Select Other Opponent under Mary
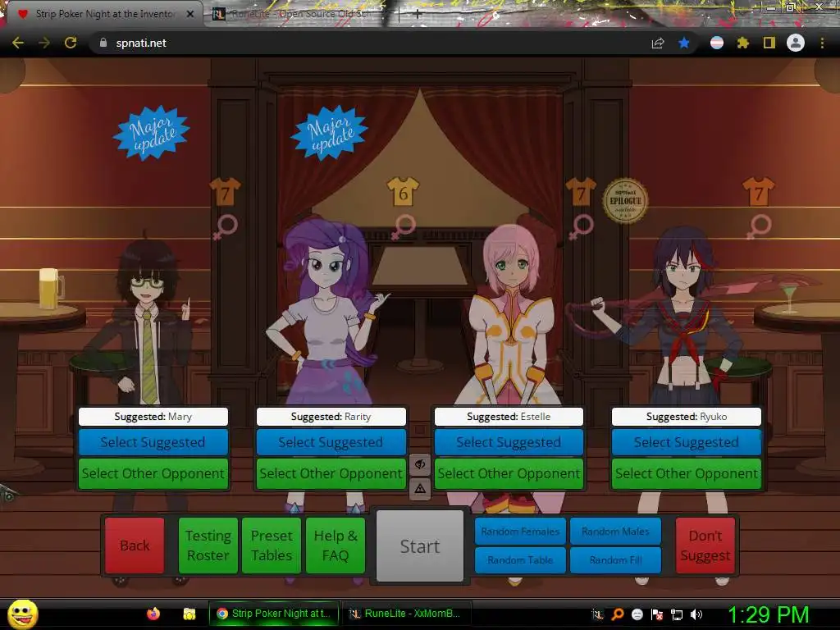This screenshot has height=630, width=840. tap(153, 473)
